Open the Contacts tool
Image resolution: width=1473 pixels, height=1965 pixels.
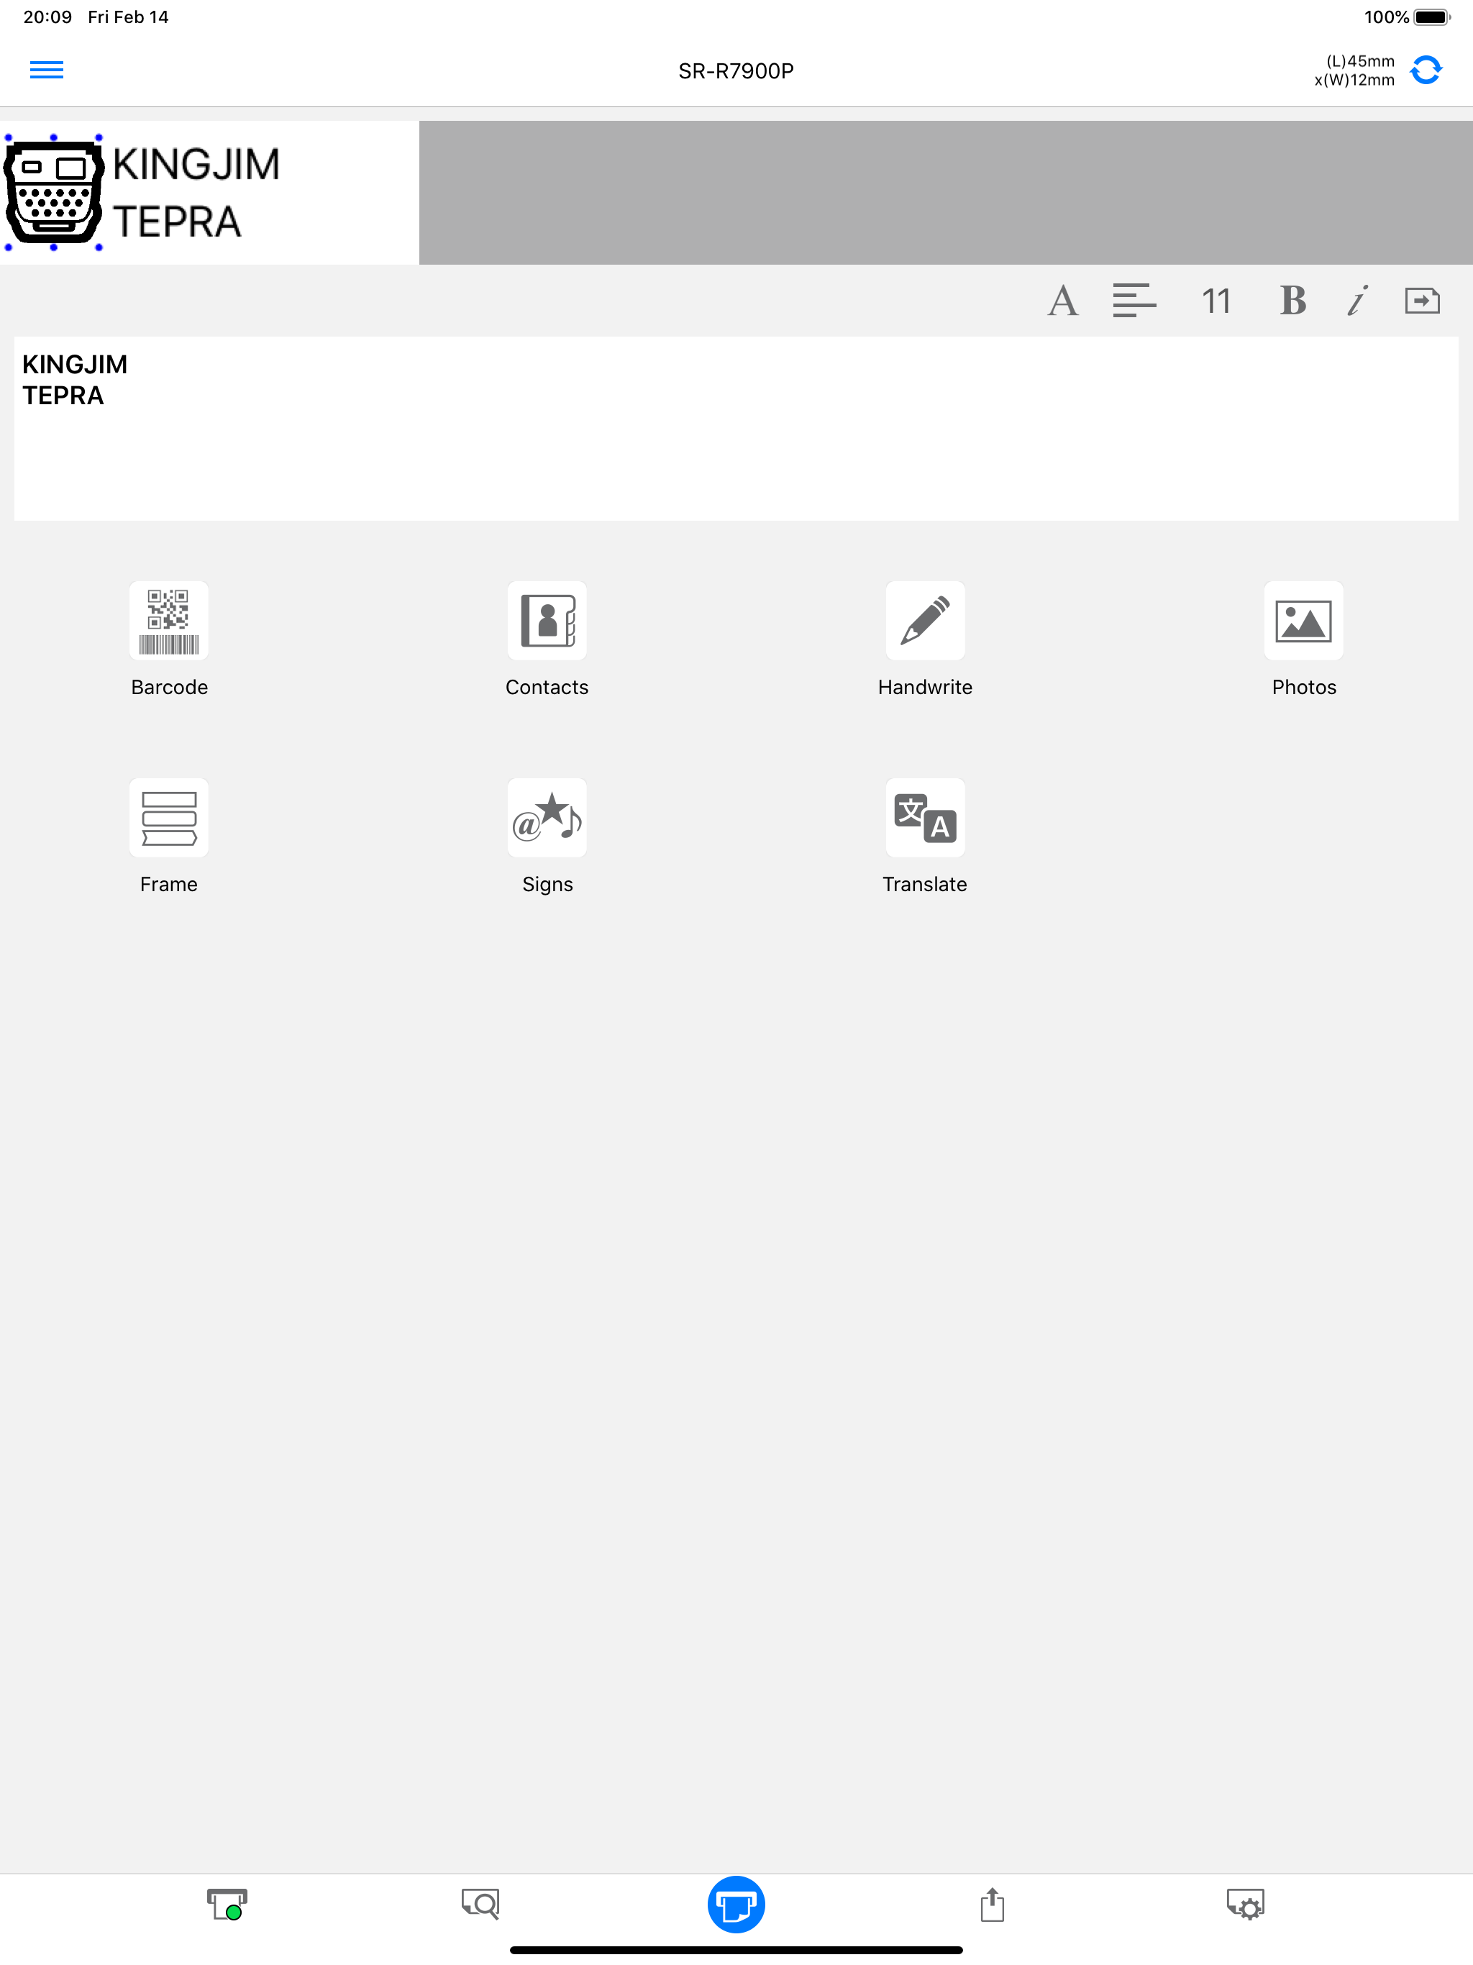click(547, 621)
